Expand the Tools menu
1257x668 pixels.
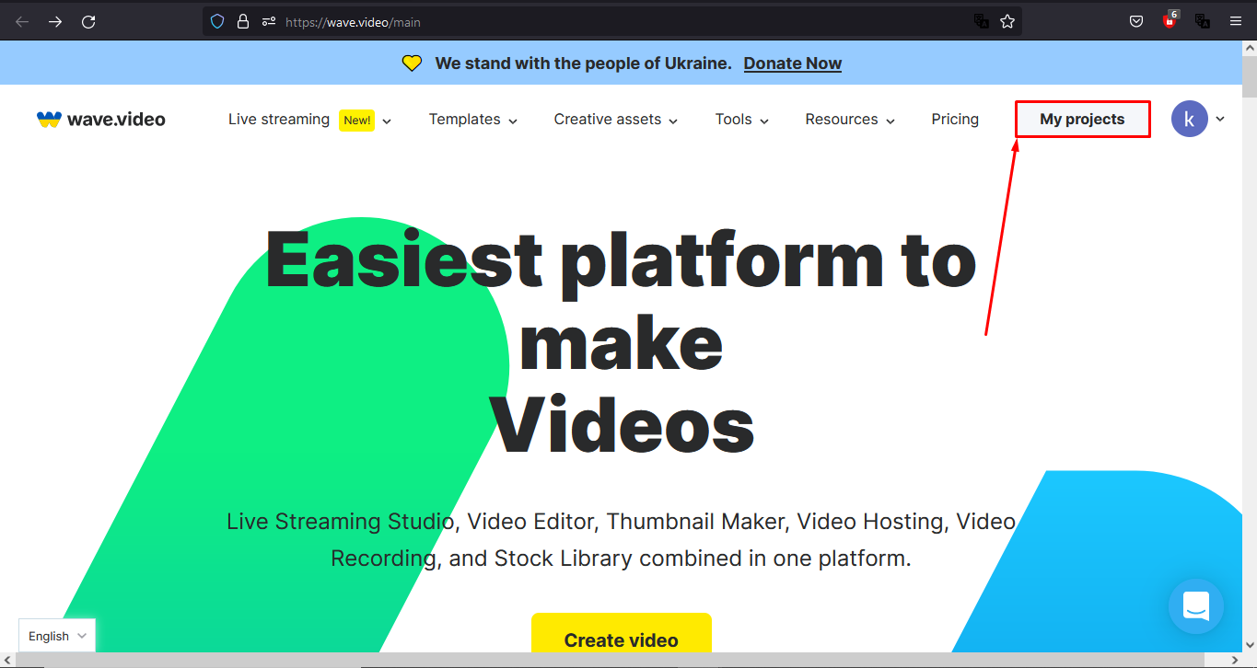[742, 120]
